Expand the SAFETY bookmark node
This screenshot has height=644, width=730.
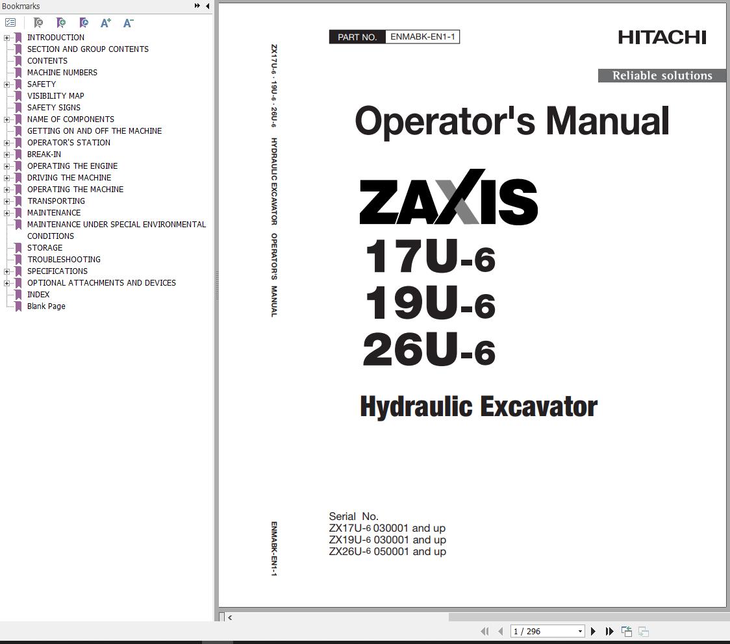point(6,84)
